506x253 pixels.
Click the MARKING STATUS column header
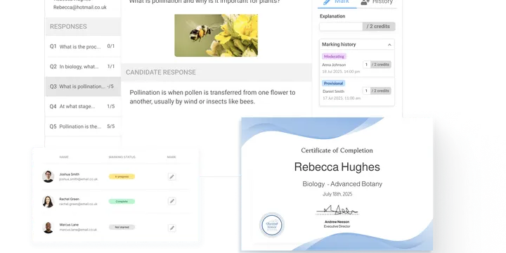coord(122,157)
